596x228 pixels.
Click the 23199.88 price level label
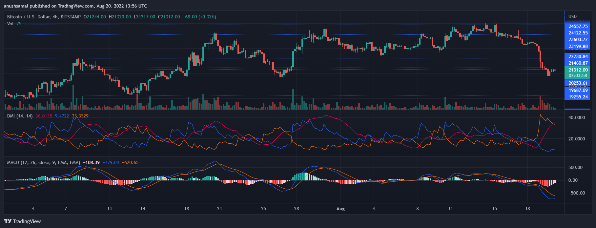(578, 46)
